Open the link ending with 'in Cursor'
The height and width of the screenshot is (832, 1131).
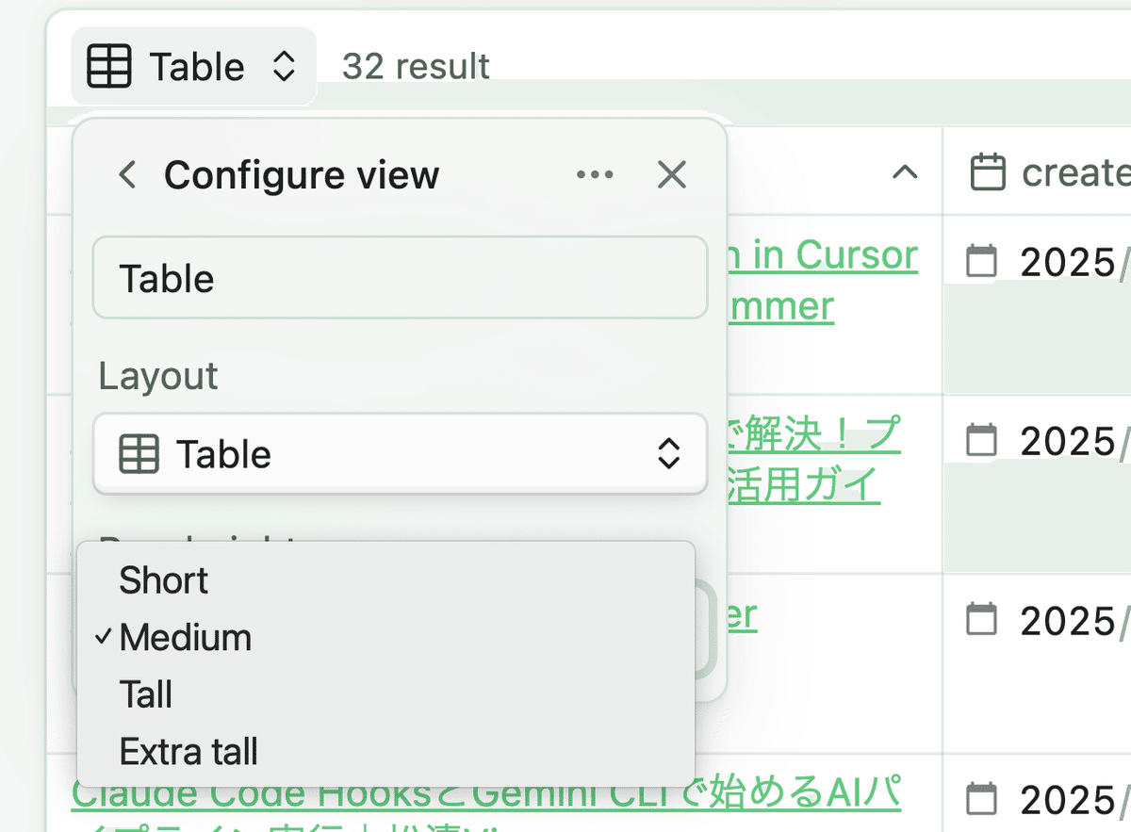point(822,255)
